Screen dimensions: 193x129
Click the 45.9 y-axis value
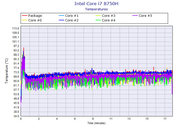click(16, 103)
